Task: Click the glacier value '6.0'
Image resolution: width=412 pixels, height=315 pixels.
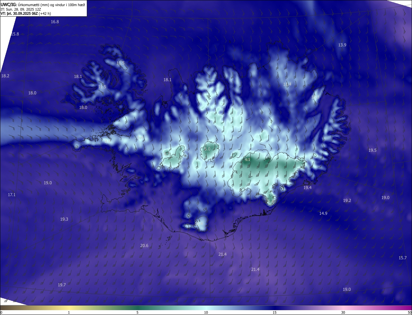Action: [207, 149]
